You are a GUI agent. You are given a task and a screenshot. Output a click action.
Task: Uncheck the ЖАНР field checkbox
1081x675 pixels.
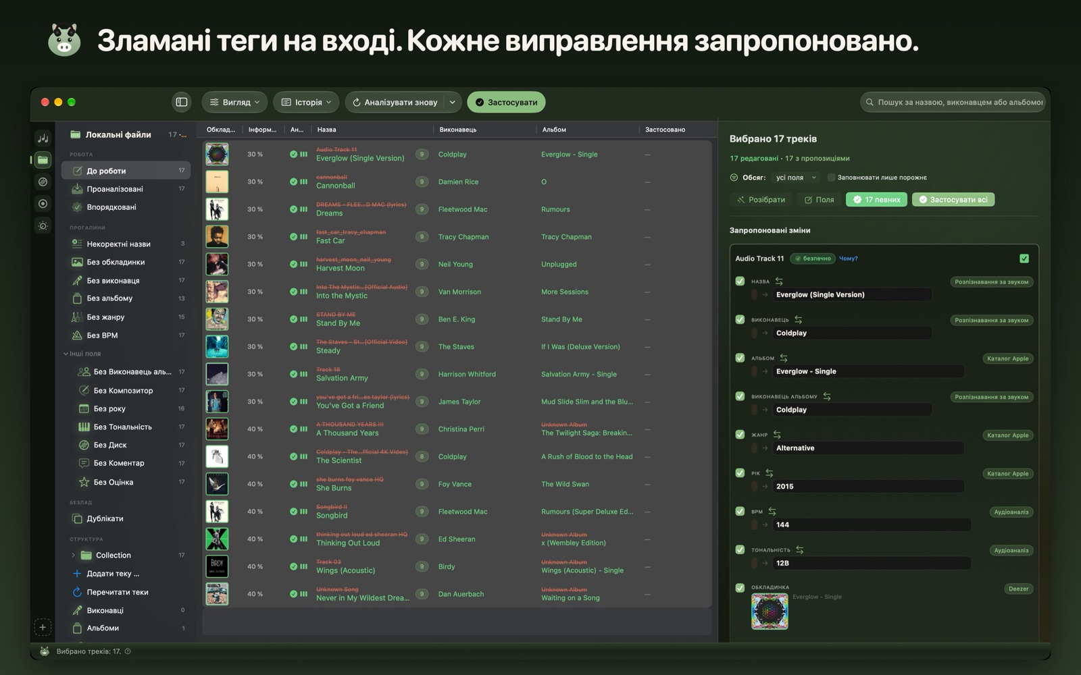pos(740,435)
